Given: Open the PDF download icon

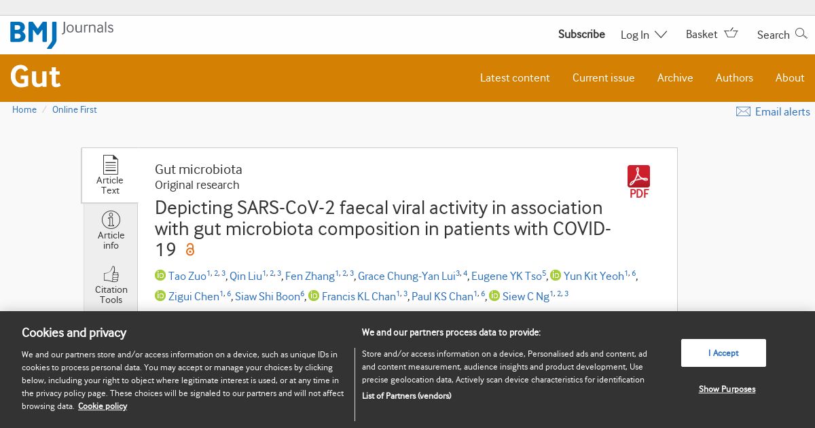Looking at the screenshot, I should coord(638,177).
